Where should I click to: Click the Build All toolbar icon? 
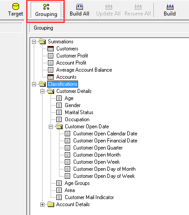(79, 7)
